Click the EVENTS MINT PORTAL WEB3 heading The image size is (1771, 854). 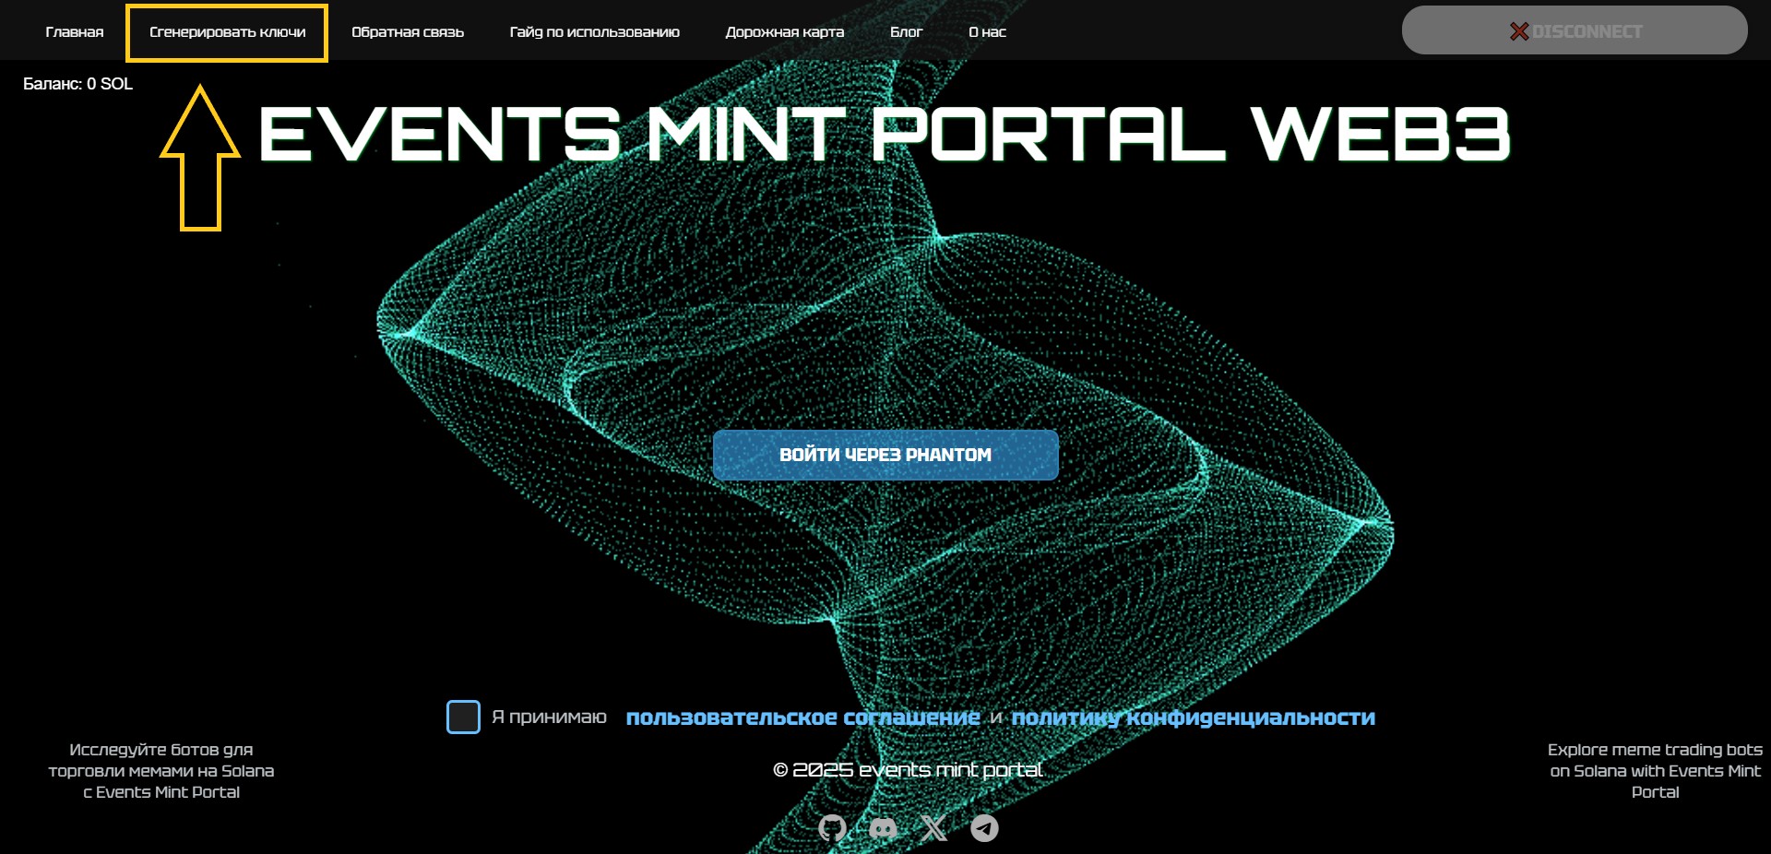(884, 135)
